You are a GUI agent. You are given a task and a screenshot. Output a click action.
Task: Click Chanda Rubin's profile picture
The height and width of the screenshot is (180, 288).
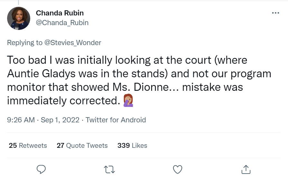click(x=19, y=18)
